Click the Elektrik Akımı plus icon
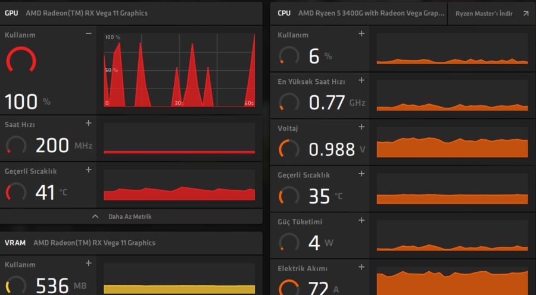 coord(361,268)
